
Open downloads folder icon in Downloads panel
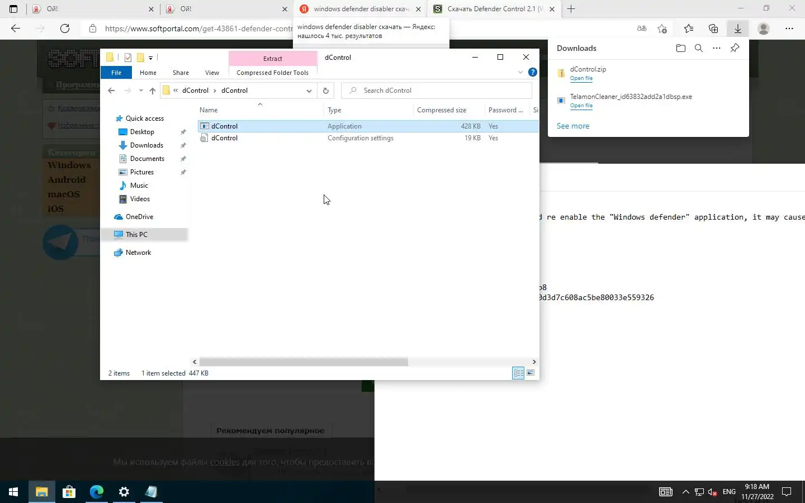[680, 48]
